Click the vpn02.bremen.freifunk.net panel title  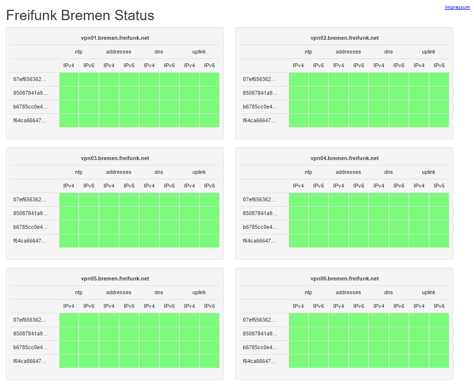point(344,38)
